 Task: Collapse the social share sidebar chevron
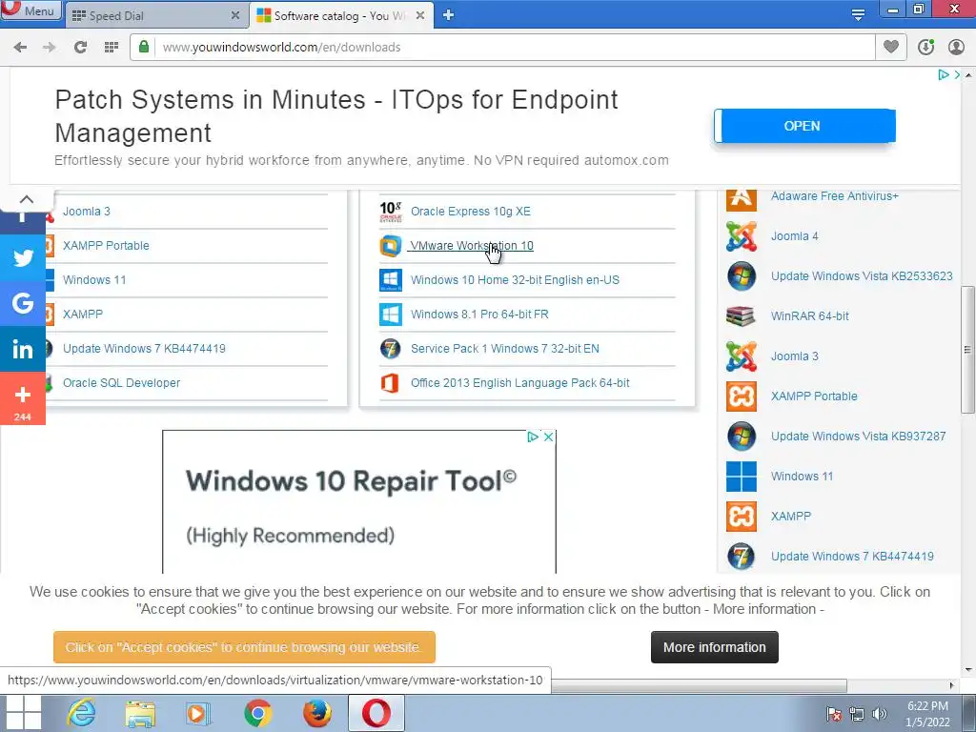(26, 199)
